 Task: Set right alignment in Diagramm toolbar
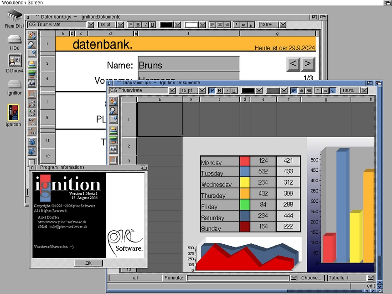point(309,91)
